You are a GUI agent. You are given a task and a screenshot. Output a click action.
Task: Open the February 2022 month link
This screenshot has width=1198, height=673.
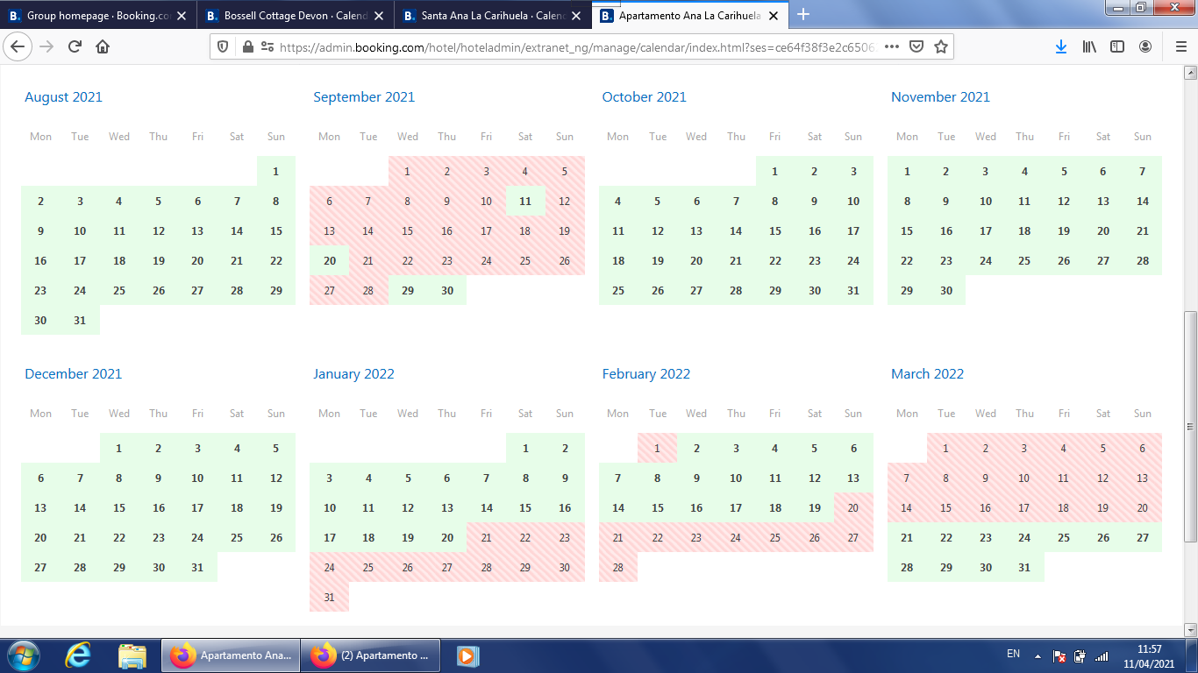point(646,374)
